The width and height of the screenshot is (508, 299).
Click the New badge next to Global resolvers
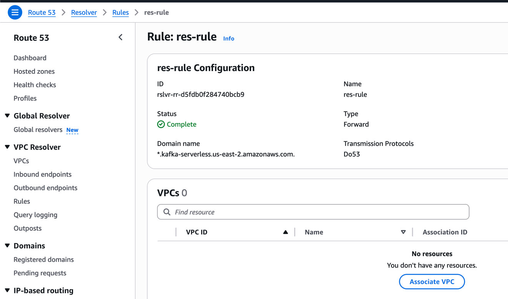click(x=72, y=130)
